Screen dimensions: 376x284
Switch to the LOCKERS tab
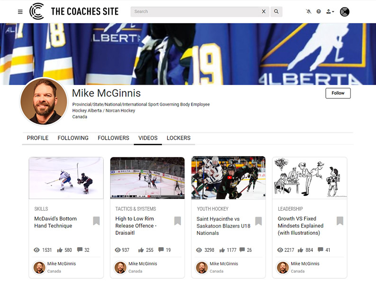tap(179, 138)
